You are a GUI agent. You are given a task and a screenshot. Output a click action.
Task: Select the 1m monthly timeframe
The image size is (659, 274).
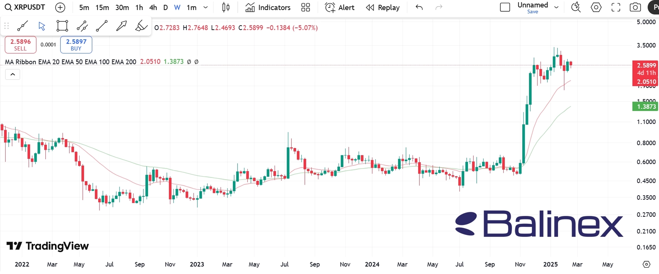[x=192, y=8]
